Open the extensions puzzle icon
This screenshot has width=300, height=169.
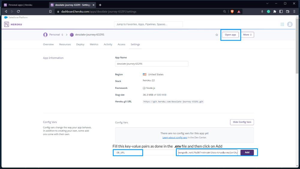click(275, 11)
